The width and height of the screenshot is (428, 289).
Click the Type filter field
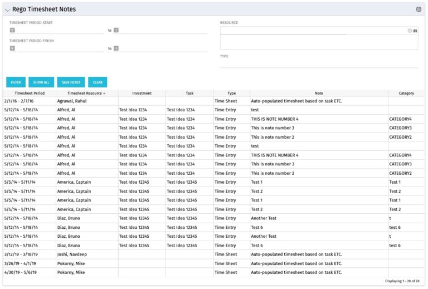pos(319,63)
